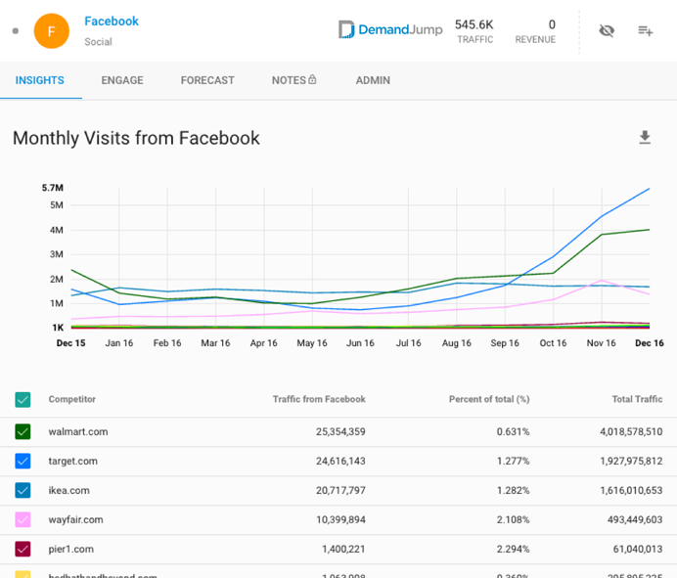Click ikea traffic value 20,717,797
Screen dimensions: 677x578
[340, 490]
